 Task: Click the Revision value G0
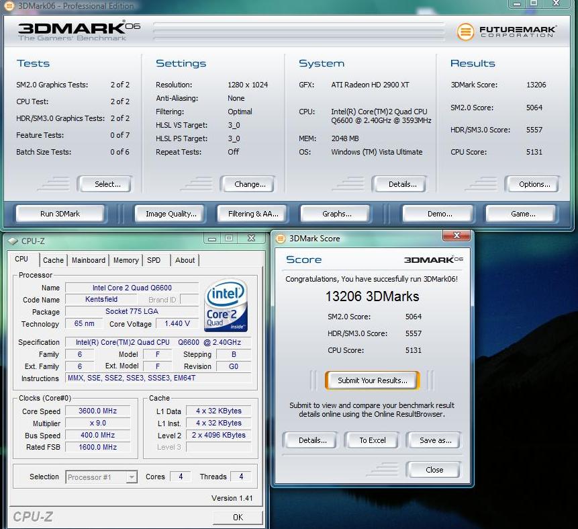pos(234,366)
